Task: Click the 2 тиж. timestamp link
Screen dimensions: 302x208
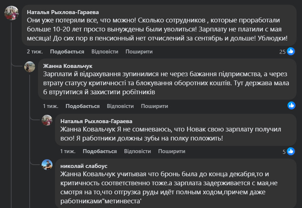Action: pyautogui.click(x=35, y=52)
